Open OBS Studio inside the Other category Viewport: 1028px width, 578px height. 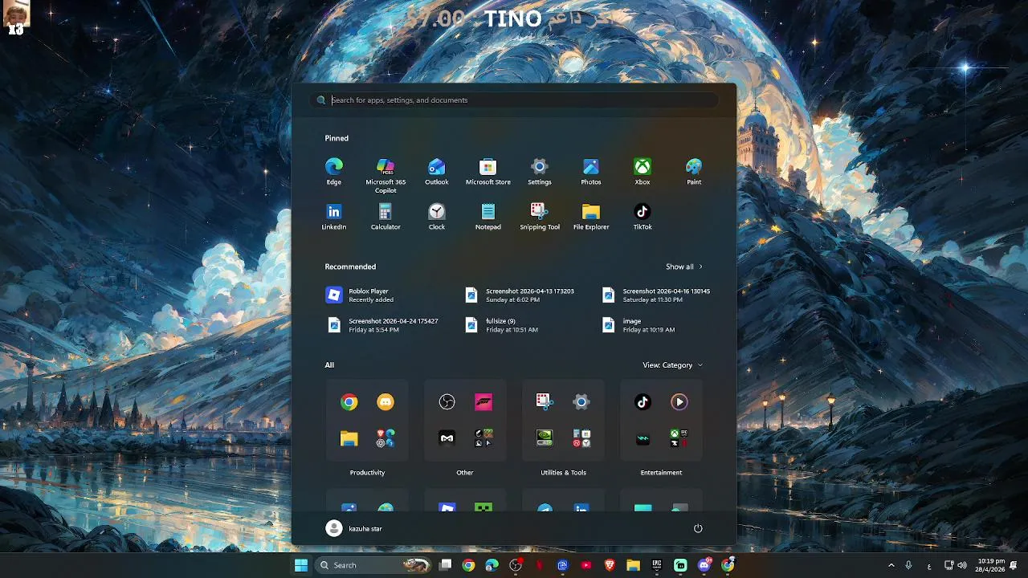[447, 402]
